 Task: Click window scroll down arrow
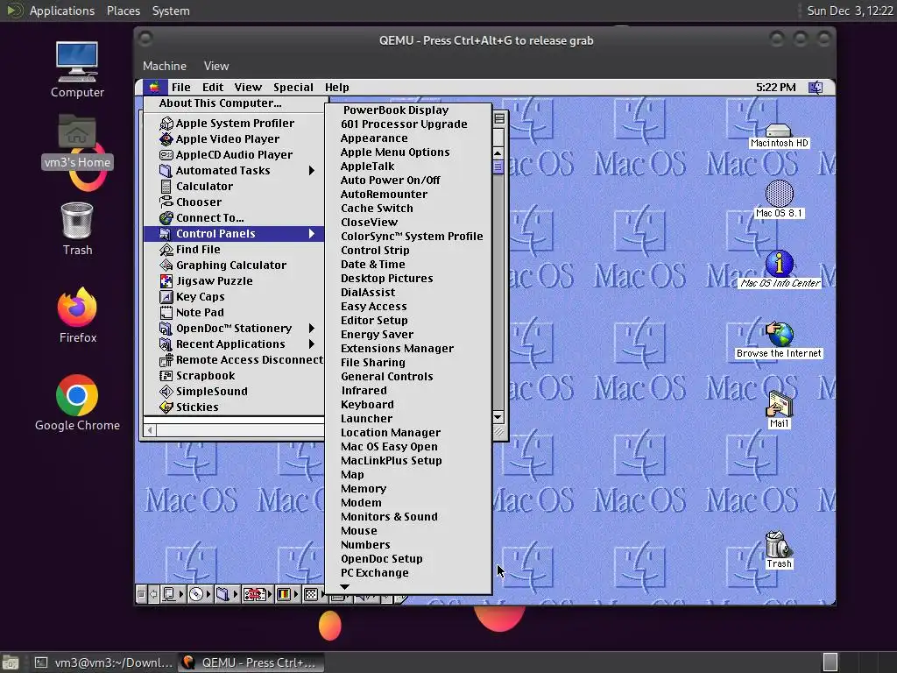[x=498, y=417]
